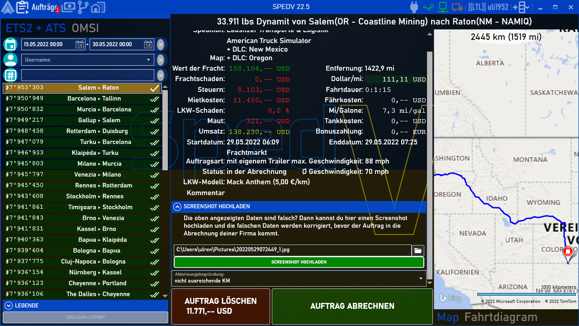
Task: Open the route branch icon
Action: 83,7
